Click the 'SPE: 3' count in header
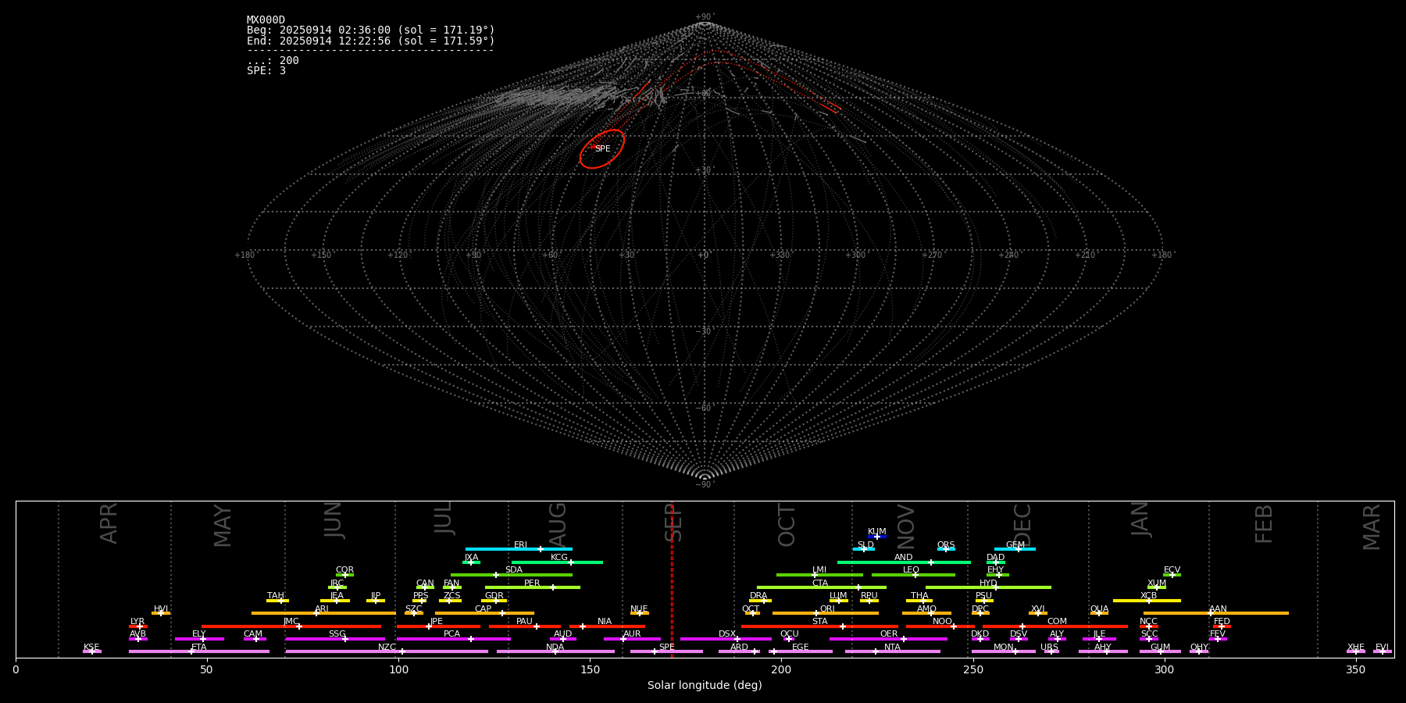The height and width of the screenshot is (703, 1406). click(x=266, y=71)
